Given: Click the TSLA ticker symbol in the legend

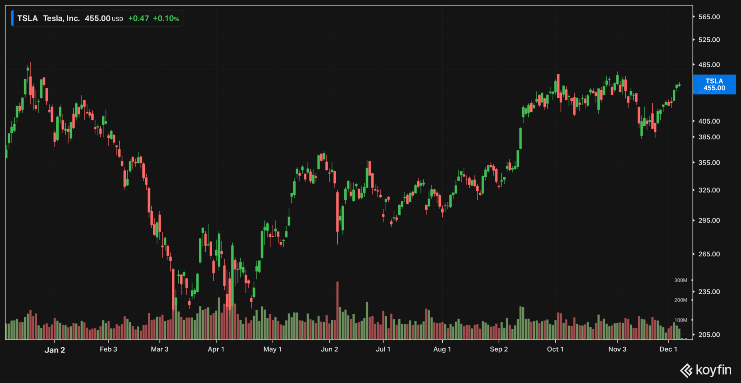Looking at the screenshot, I should 27,19.
